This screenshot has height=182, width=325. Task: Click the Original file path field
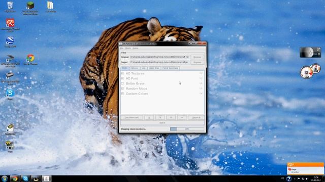(x=159, y=57)
